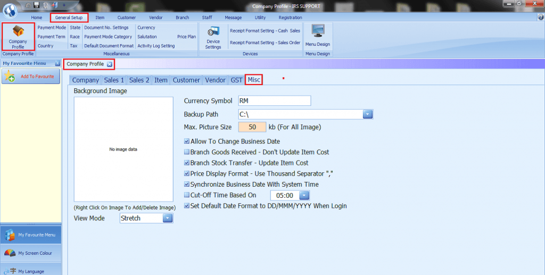
Task: Switch to the Item profile tab
Action: (x=161, y=80)
